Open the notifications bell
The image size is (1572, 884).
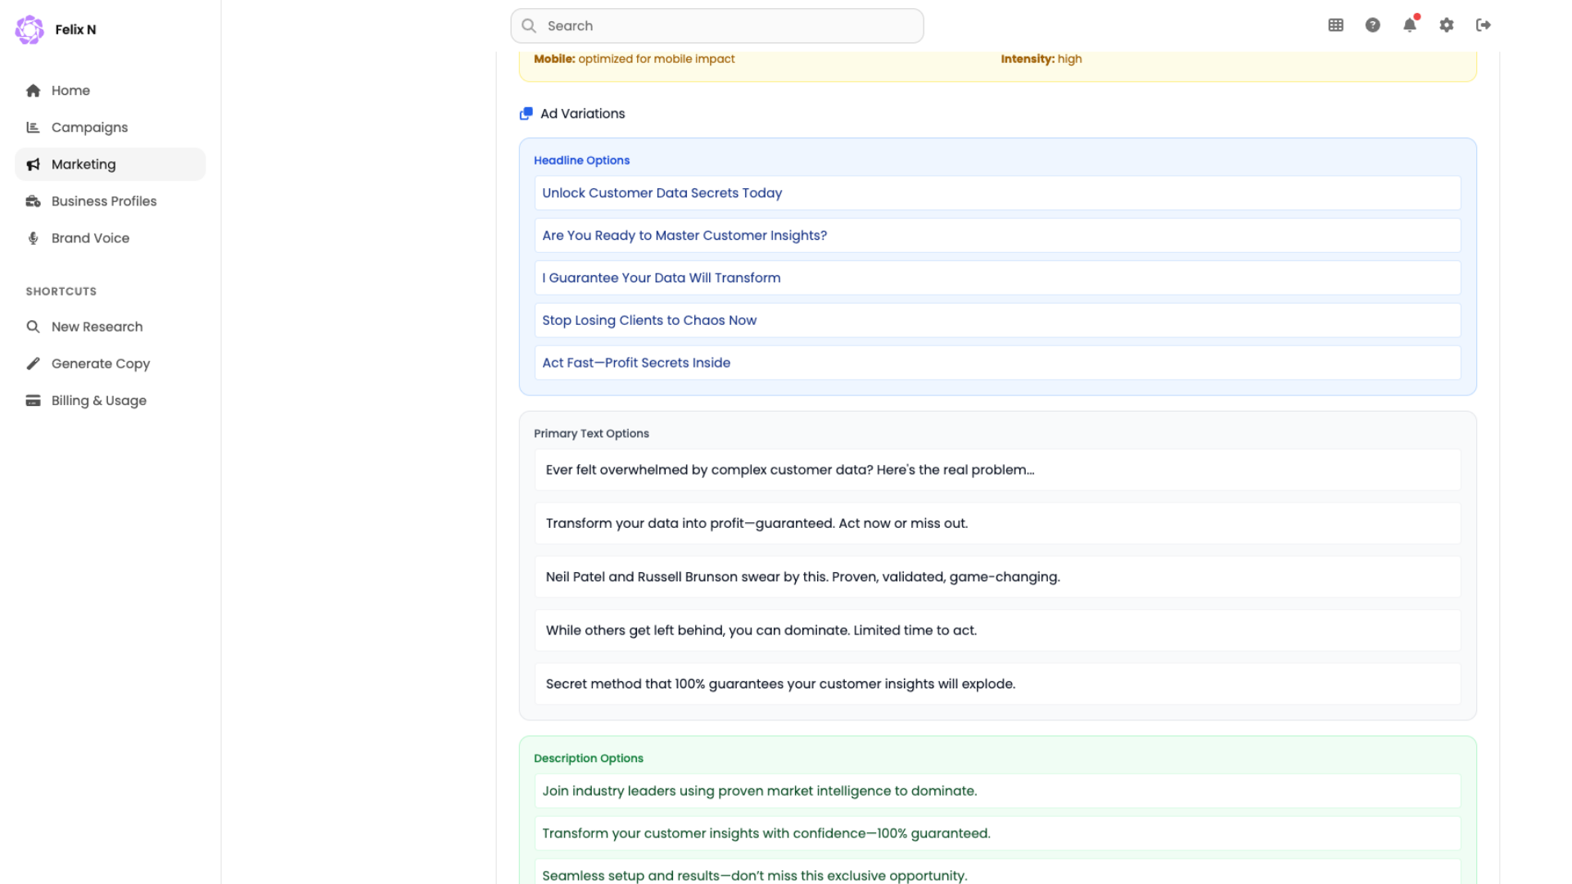click(x=1409, y=25)
